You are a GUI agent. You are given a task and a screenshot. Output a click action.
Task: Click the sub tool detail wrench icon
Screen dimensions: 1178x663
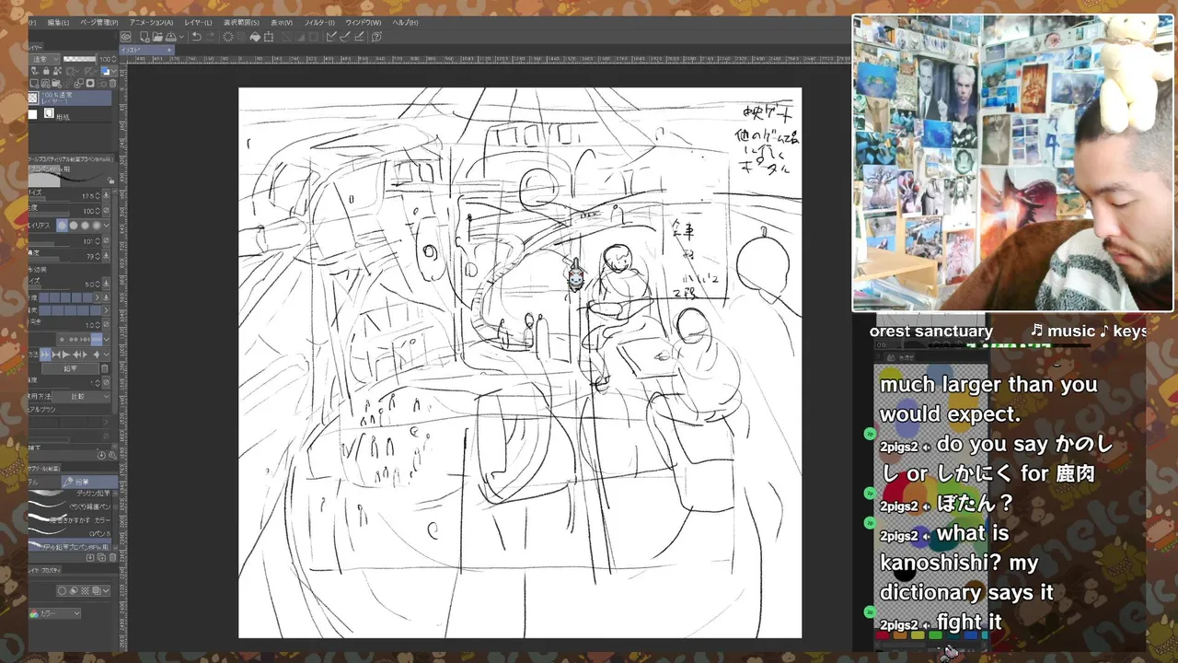pyautogui.click(x=112, y=455)
